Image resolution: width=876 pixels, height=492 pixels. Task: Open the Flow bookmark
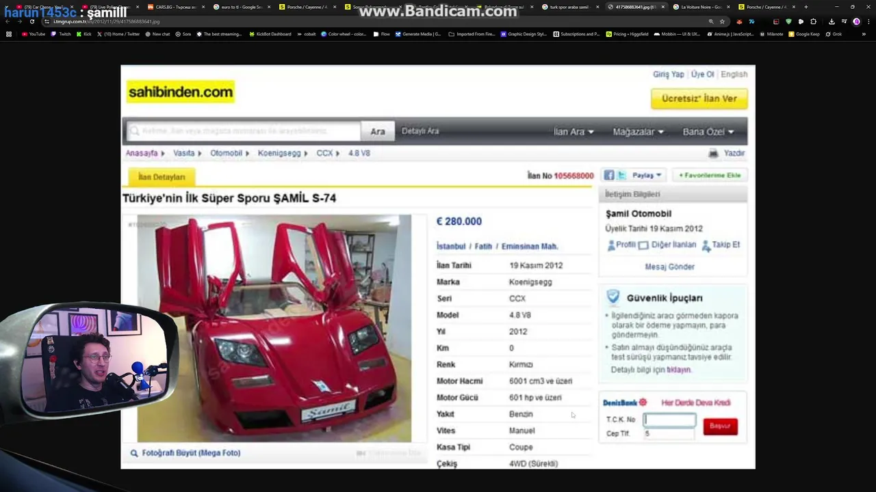pyautogui.click(x=382, y=34)
